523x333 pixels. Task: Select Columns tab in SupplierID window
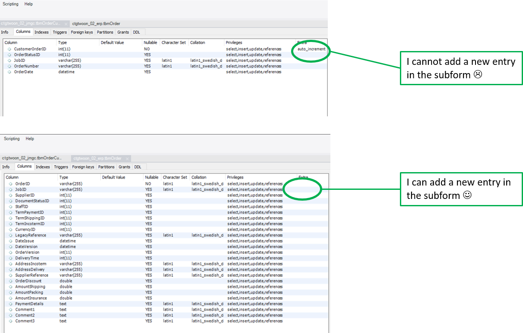[x=24, y=166]
